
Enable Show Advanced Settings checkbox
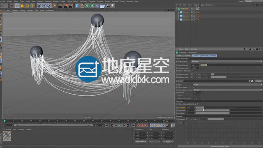click(198, 104)
